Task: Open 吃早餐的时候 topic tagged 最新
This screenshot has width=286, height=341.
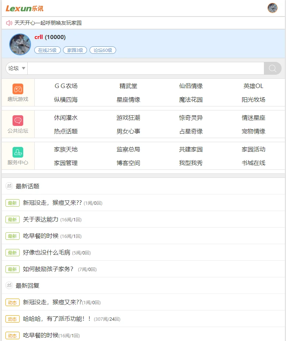Action: coord(41,236)
